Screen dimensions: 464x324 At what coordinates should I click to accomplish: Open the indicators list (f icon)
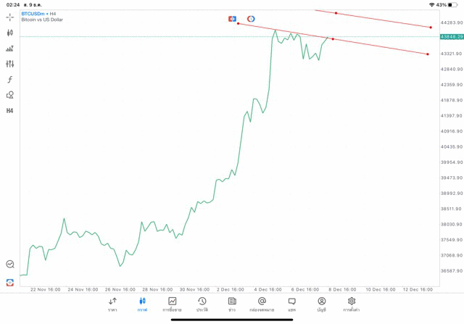click(10, 80)
